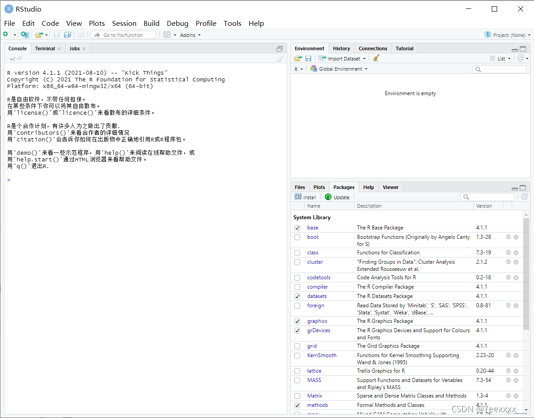Open the grDevices package link
This screenshot has width=534, height=418.
[x=319, y=330]
